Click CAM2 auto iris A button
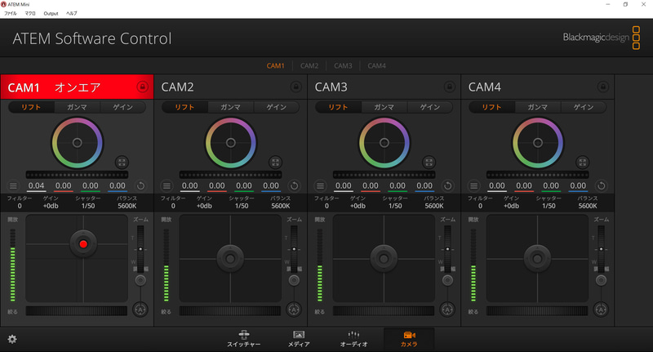653x352 pixels. (x=294, y=310)
